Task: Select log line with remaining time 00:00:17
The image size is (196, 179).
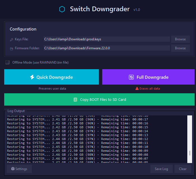Action: point(78,119)
